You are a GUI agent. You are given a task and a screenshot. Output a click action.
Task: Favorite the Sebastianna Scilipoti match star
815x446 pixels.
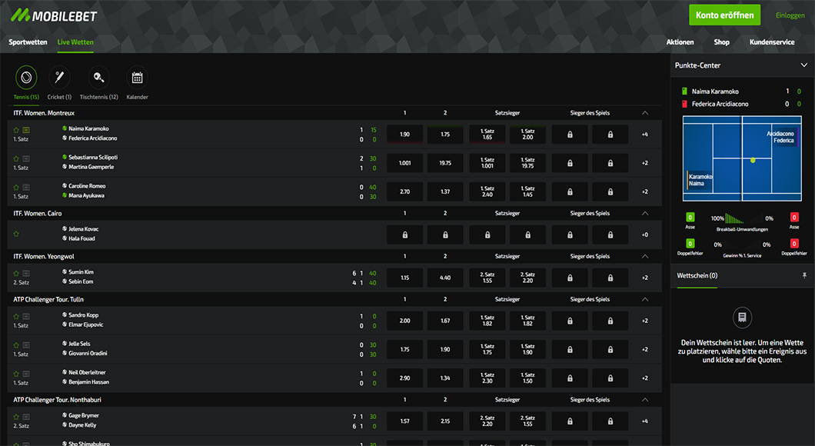click(x=16, y=158)
